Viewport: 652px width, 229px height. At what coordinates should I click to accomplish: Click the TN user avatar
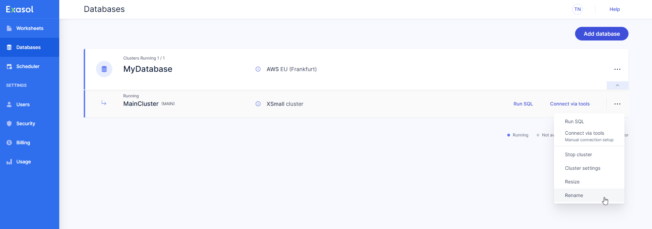(577, 9)
